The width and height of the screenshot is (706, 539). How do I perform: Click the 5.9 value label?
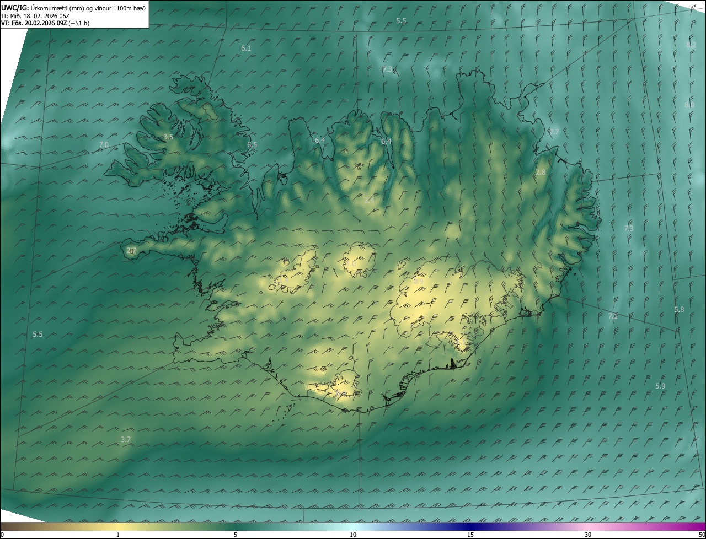(x=660, y=386)
